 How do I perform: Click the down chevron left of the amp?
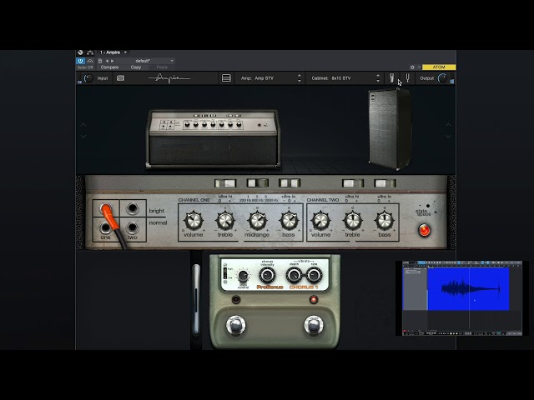[x=83, y=137]
